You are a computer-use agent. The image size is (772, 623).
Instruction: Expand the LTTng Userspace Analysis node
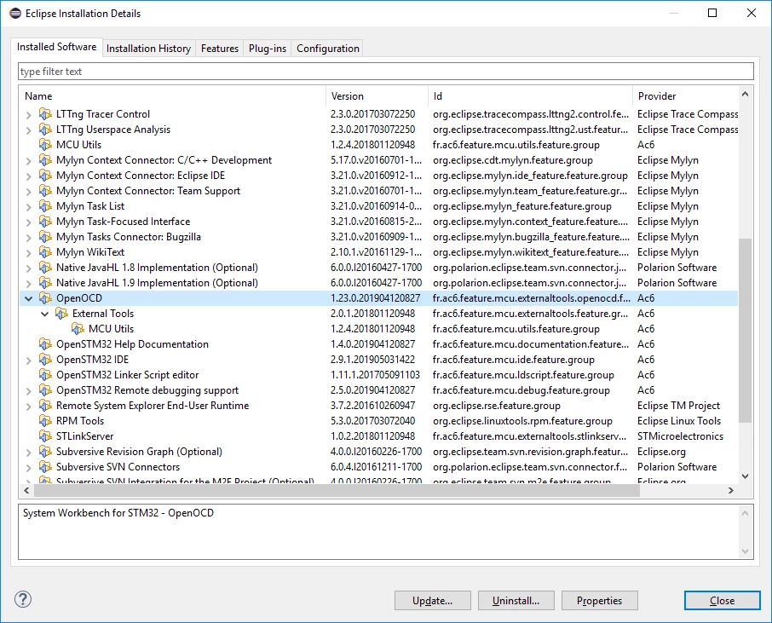29,130
